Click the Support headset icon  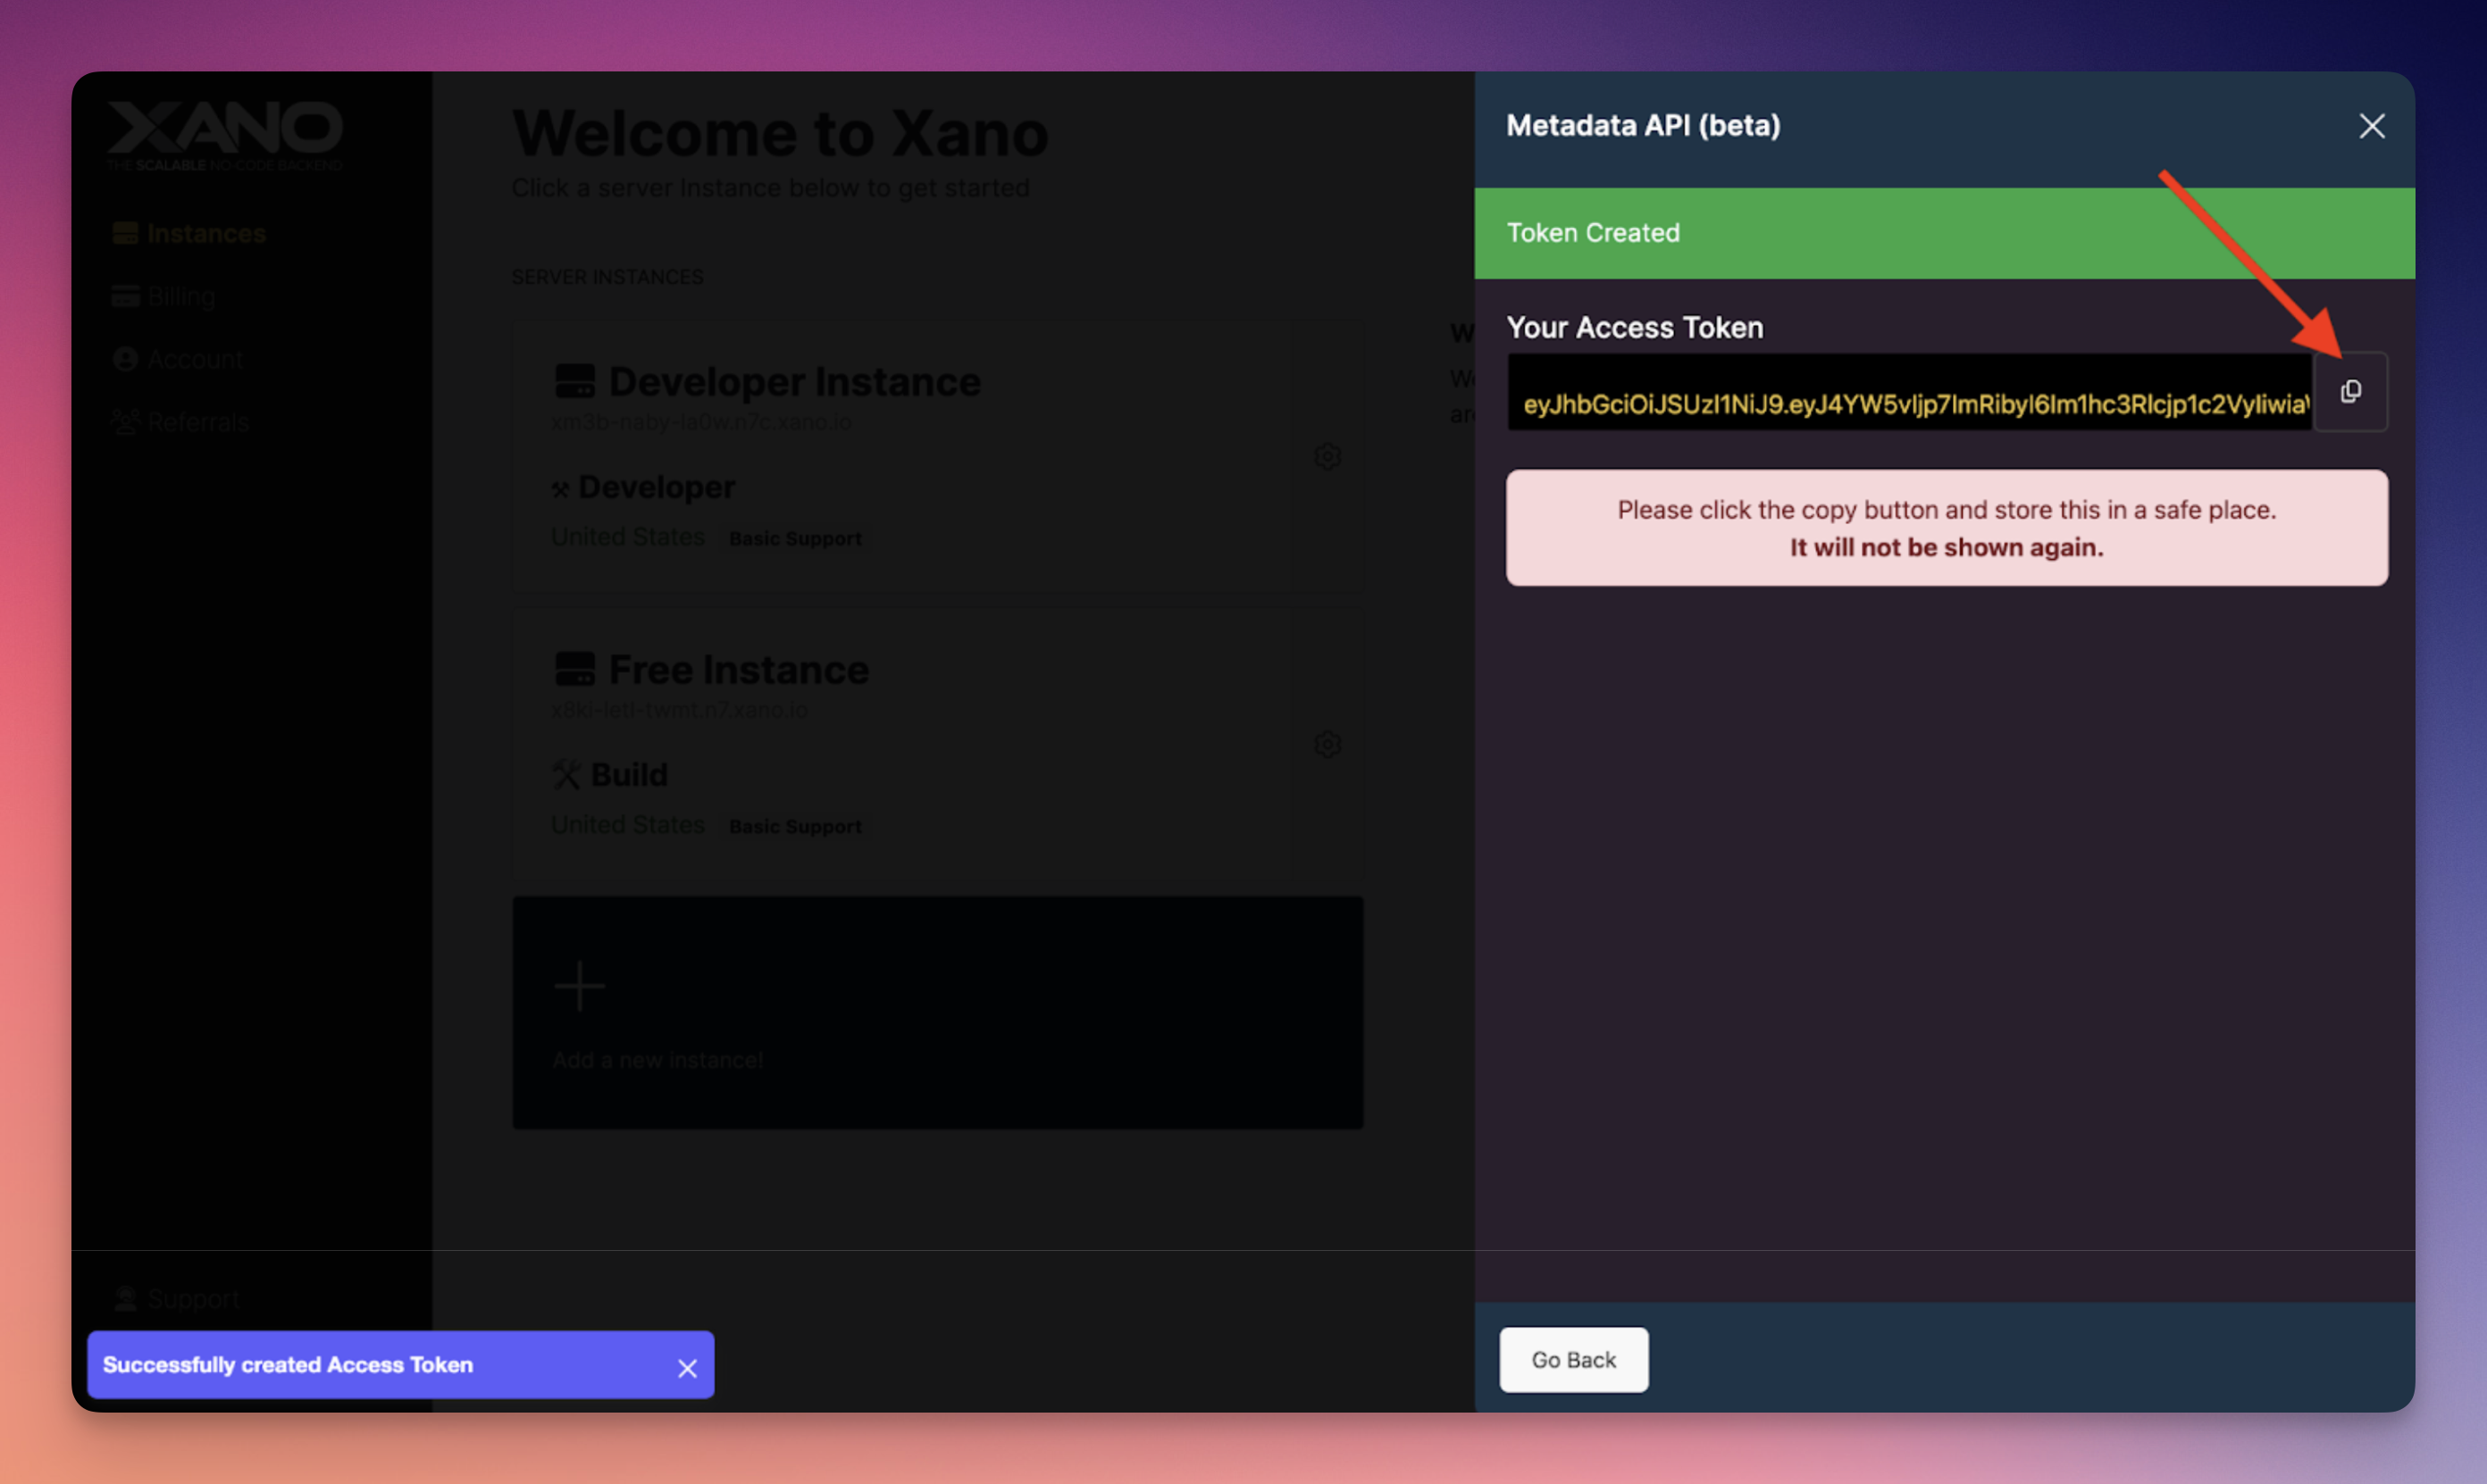pos(125,1298)
